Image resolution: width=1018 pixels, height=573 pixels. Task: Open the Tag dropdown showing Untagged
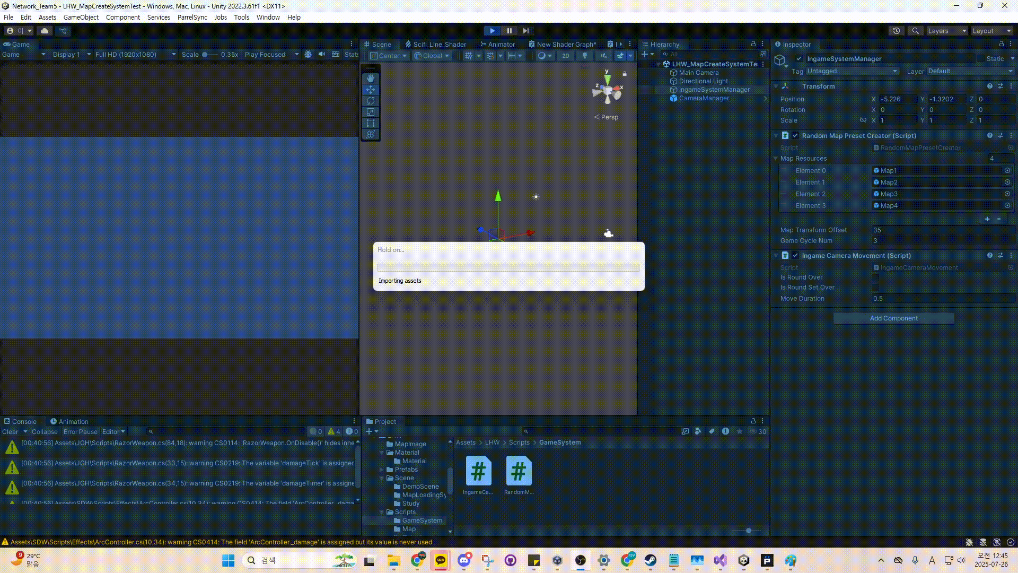point(852,71)
